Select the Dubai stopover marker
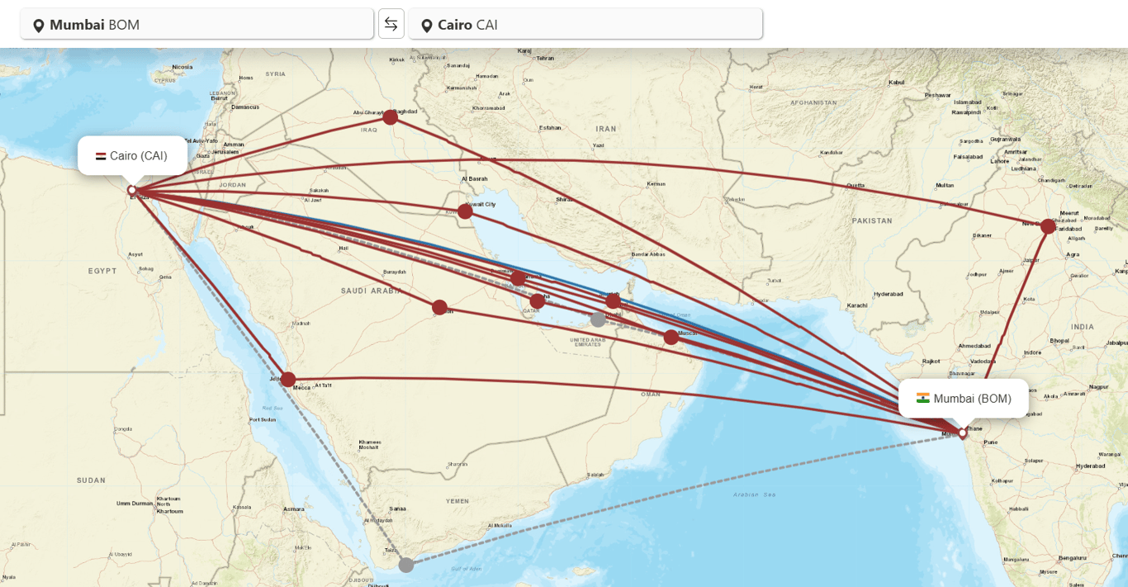Image resolution: width=1128 pixels, height=587 pixels. [x=613, y=301]
